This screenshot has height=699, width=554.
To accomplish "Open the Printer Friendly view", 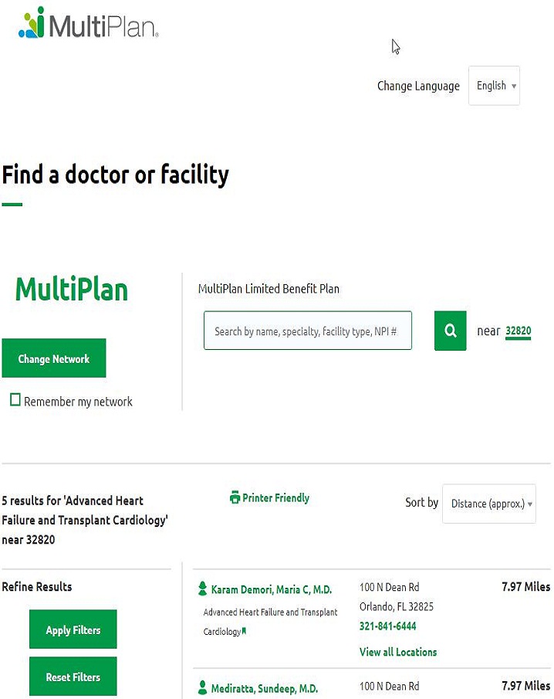I will click(x=276, y=498).
